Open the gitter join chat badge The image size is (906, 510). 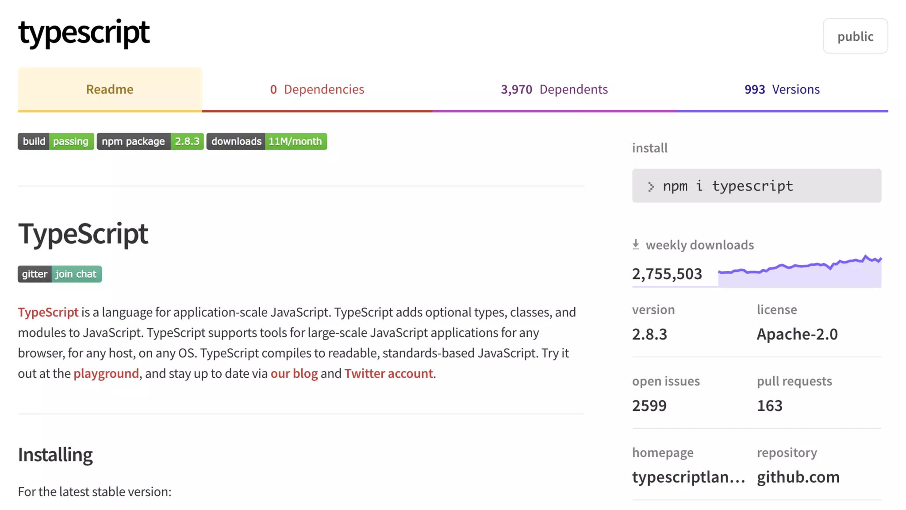click(60, 274)
